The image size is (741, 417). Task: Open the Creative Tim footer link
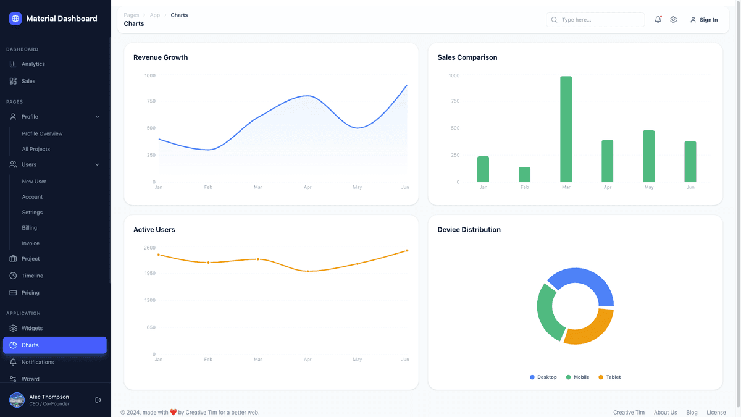point(629,412)
